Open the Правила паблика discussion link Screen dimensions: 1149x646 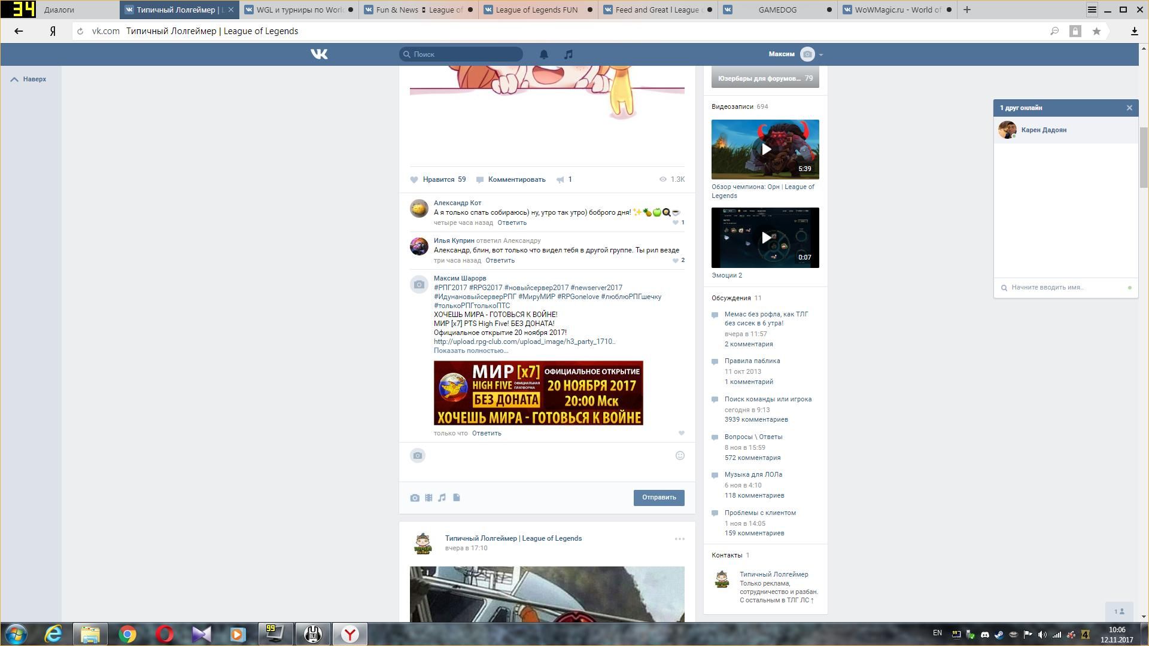click(x=752, y=361)
